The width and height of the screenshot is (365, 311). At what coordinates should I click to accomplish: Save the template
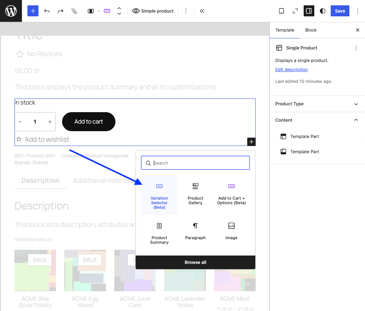[x=340, y=11]
